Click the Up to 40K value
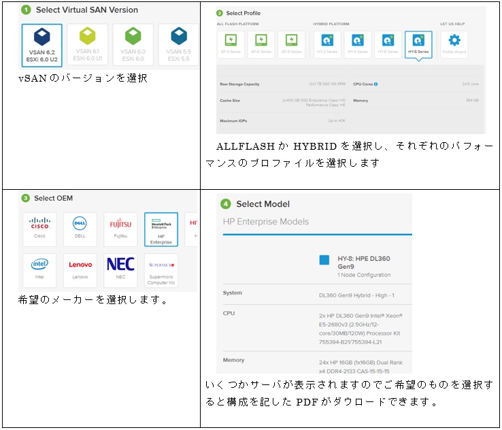The height and width of the screenshot is (430, 502). [337, 120]
